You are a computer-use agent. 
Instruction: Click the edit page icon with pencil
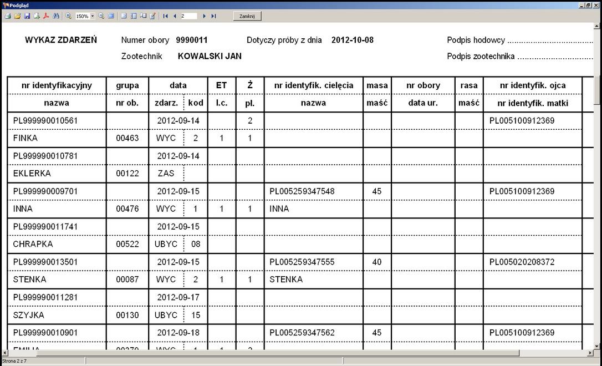click(x=152, y=16)
